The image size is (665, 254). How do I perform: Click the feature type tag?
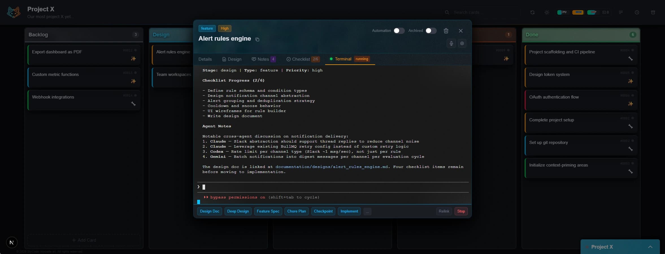point(207,29)
